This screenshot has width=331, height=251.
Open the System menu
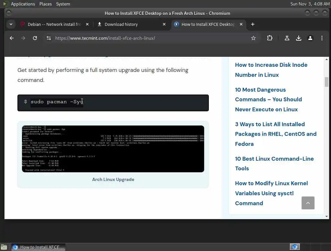click(x=63, y=4)
